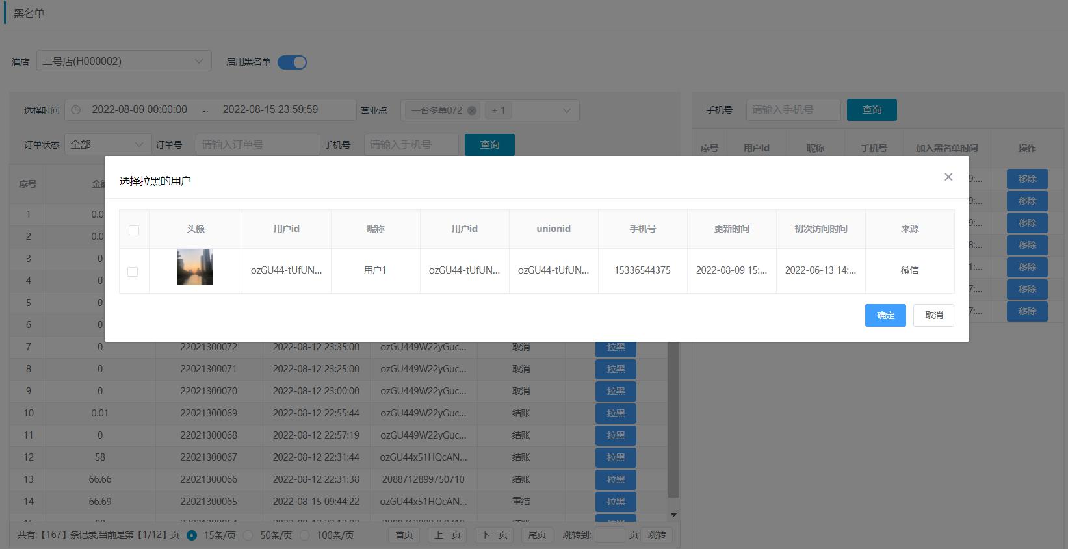Toggle the 启用黑名单 switch
This screenshot has height=549, width=1068.
click(292, 62)
